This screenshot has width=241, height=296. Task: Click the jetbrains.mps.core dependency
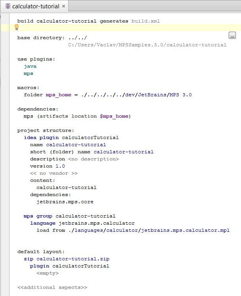coord(65,202)
